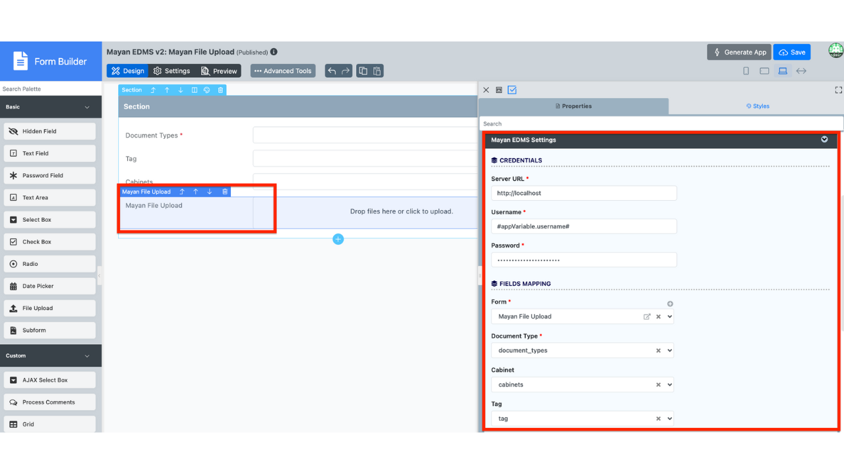Screen dimensions: 844x474
Task: Toggle the blue checkmark in properties header
Action: 512,90
